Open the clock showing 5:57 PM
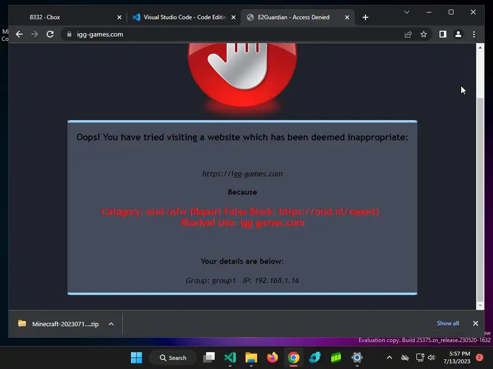Viewport: 493px width, 369px height. click(457, 357)
